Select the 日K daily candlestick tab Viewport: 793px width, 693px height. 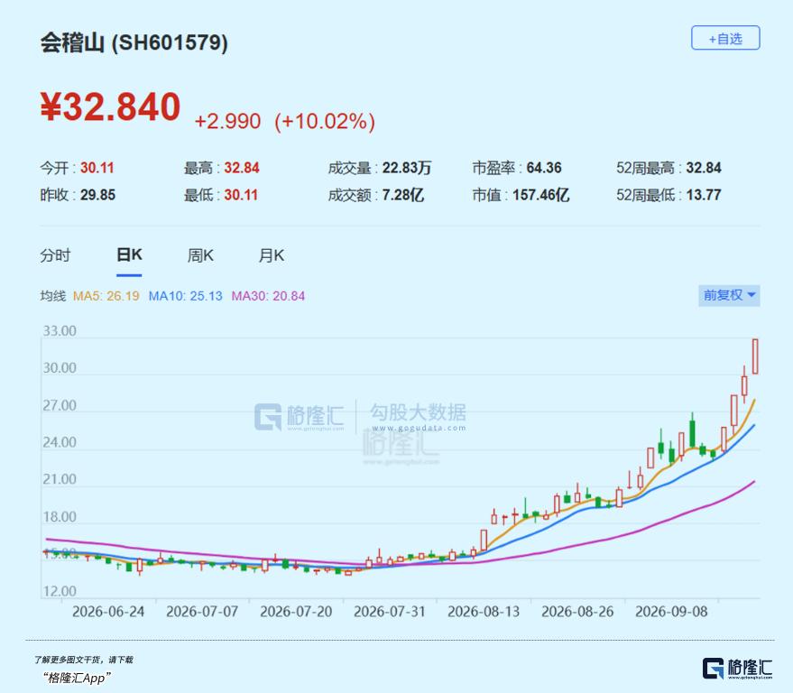pyautogui.click(x=129, y=255)
